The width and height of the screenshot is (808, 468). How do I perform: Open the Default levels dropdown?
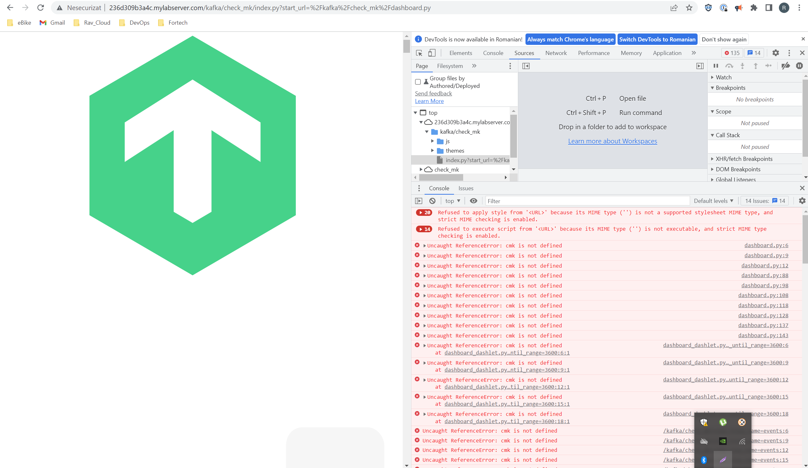(713, 201)
